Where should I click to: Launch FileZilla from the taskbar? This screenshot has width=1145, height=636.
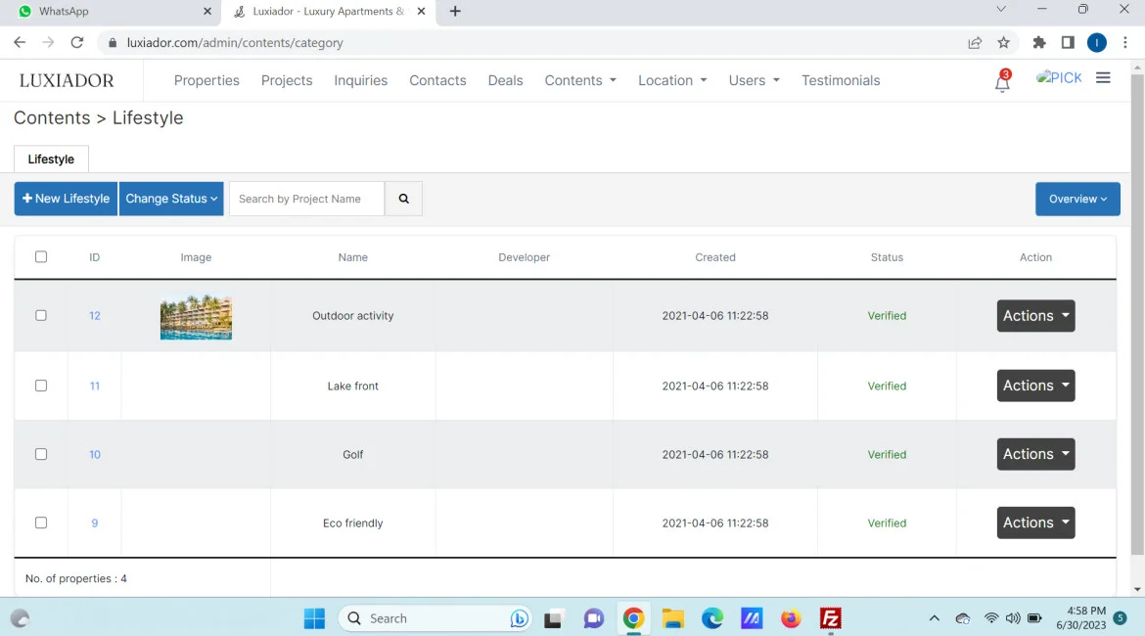click(x=831, y=618)
